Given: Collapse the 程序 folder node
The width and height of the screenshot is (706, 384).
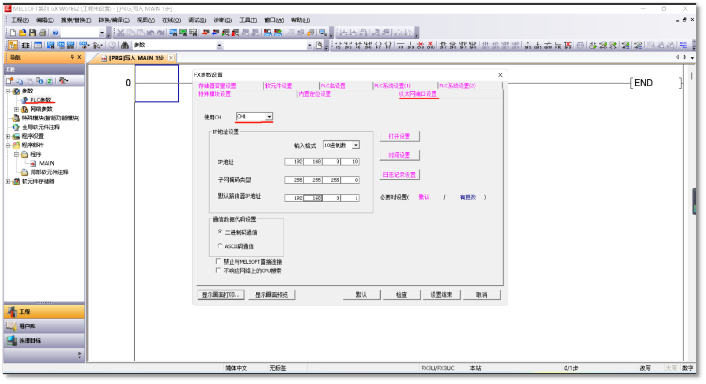Looking at the screenshot, I should [x=16, y=154].
